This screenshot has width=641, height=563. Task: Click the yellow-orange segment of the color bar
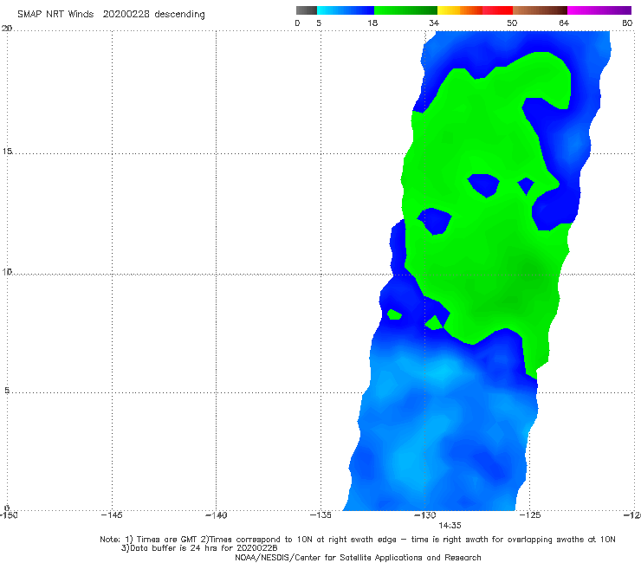click(x=460, y=10)
